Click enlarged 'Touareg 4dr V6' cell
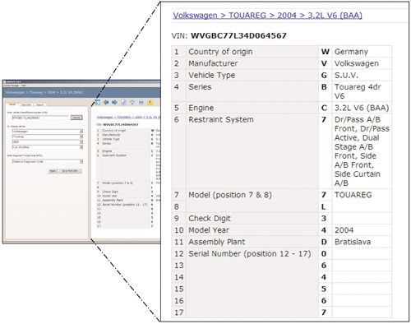 pyautogui.click(x=362, y=91)
